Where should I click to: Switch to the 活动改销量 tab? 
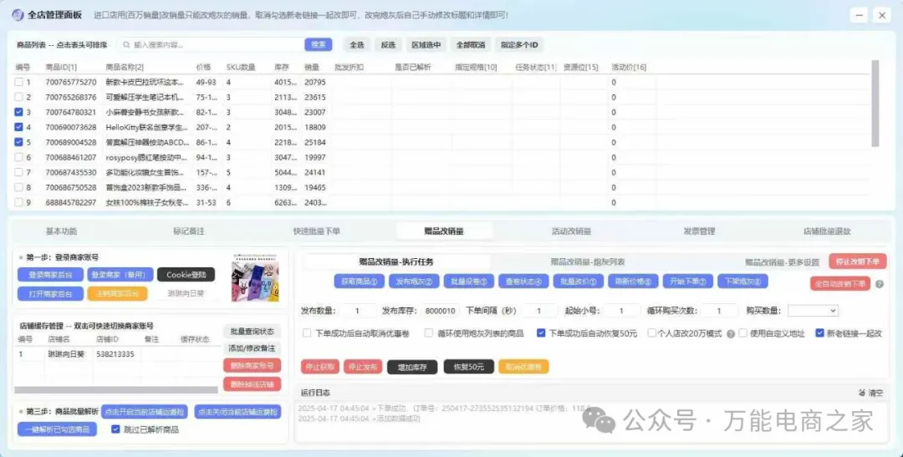[x=571, y=231]
